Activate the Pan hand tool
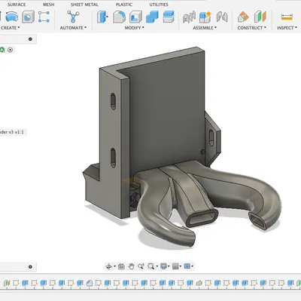Viewport: 301px width, 301px height. pyautogui.click(x=131, y=266)
